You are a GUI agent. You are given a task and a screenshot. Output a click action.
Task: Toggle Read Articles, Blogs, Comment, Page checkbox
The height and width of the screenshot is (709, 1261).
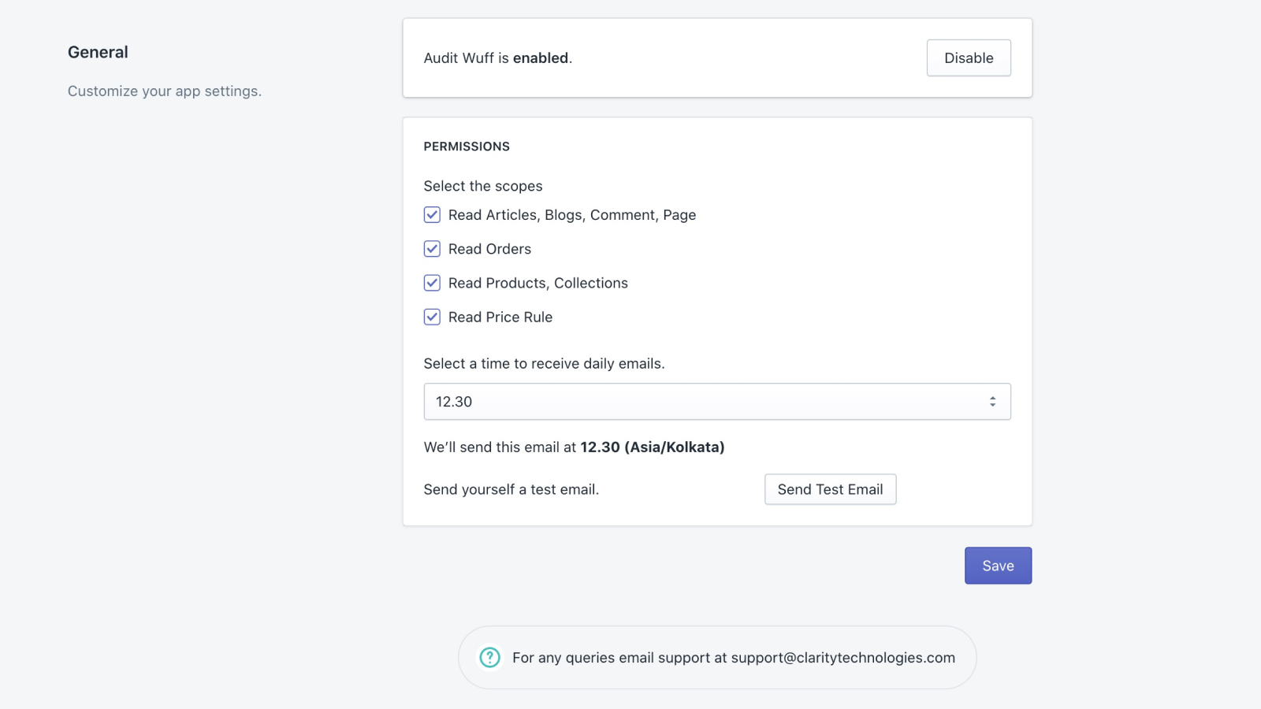pos(432,215)
